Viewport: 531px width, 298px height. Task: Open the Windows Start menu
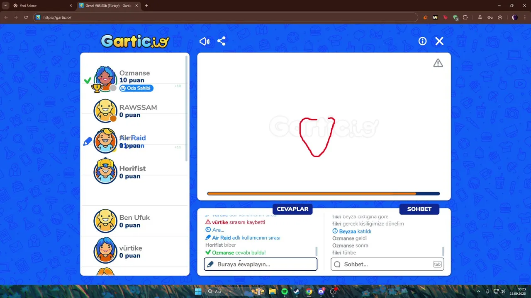(198, 291)
